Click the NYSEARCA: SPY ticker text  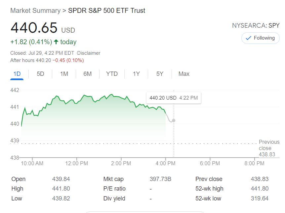[x=256, y=25]
